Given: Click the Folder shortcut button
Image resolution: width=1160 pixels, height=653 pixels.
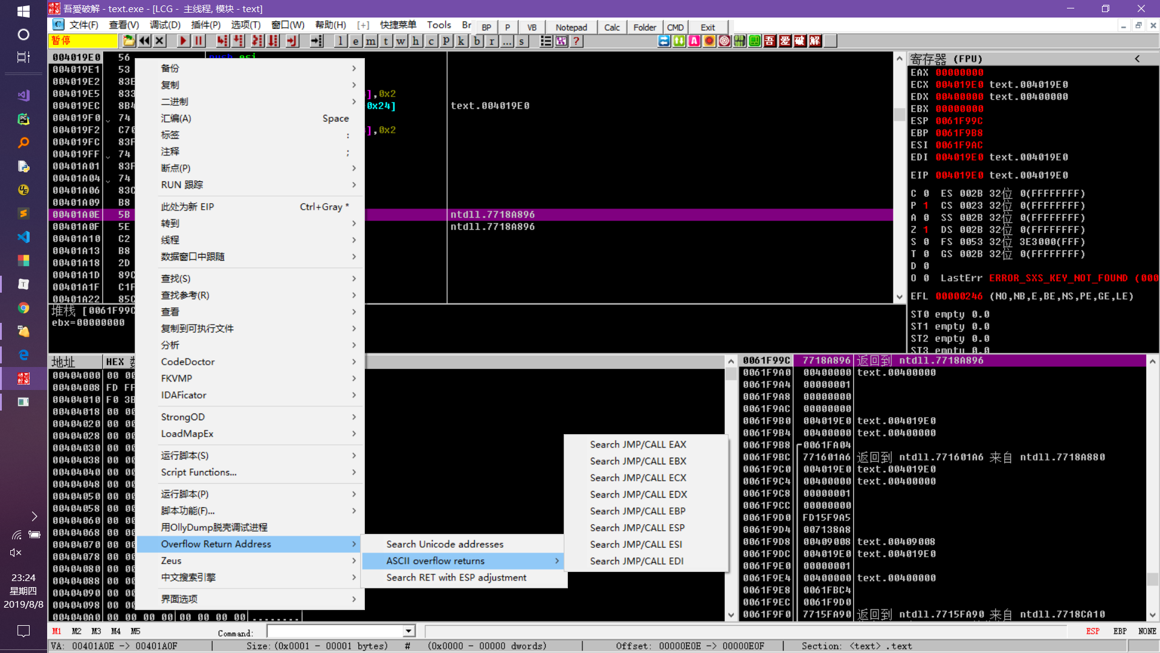Looking at the screenshot, I should (645, 27).
